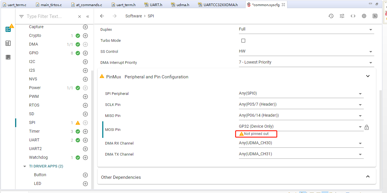
Task: Open the calculator view in left sidebar
Action: [8, 43]
